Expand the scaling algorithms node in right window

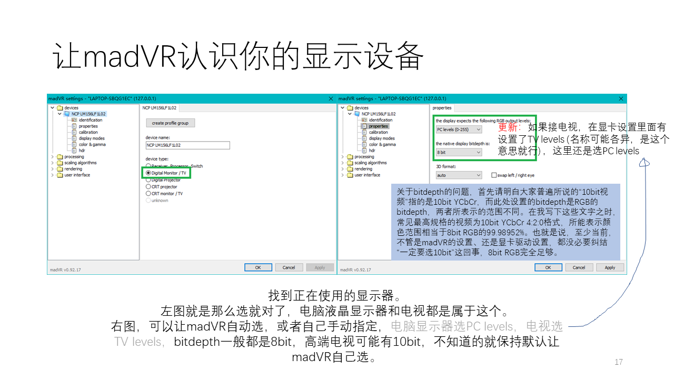tap(343, 163)
